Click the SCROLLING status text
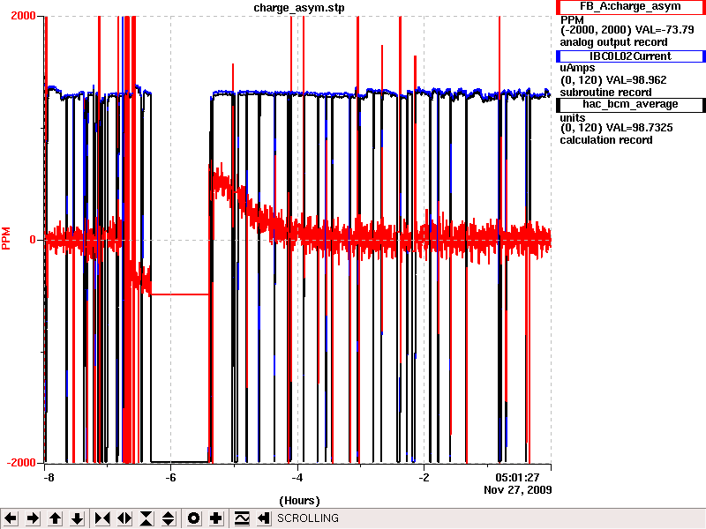 pyautogui.click(x=307, y=518)
